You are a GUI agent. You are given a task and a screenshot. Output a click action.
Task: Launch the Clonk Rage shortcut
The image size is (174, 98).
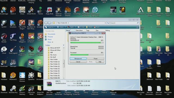point(77,11)
